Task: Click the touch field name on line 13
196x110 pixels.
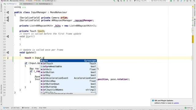Action: (41, 31)
